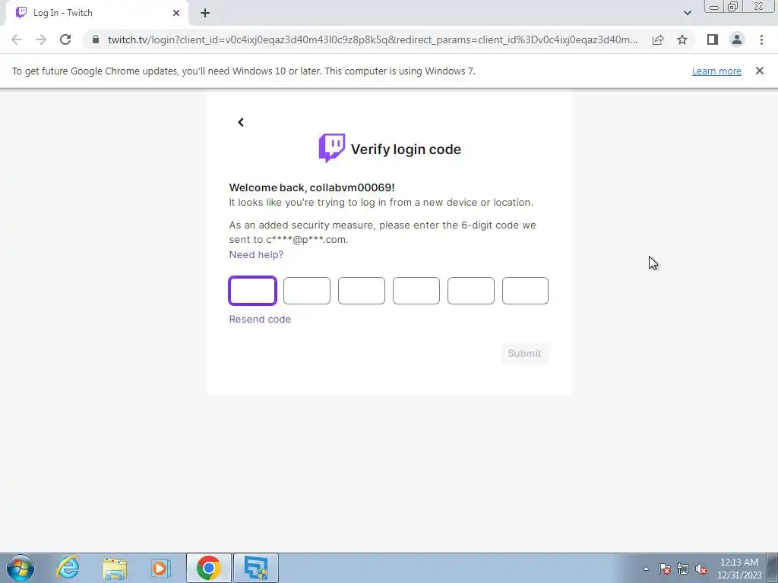The width and height of the screenshot is (778, 583).
Task: Open the Windows Start menu
Action: tap(20, 568)
